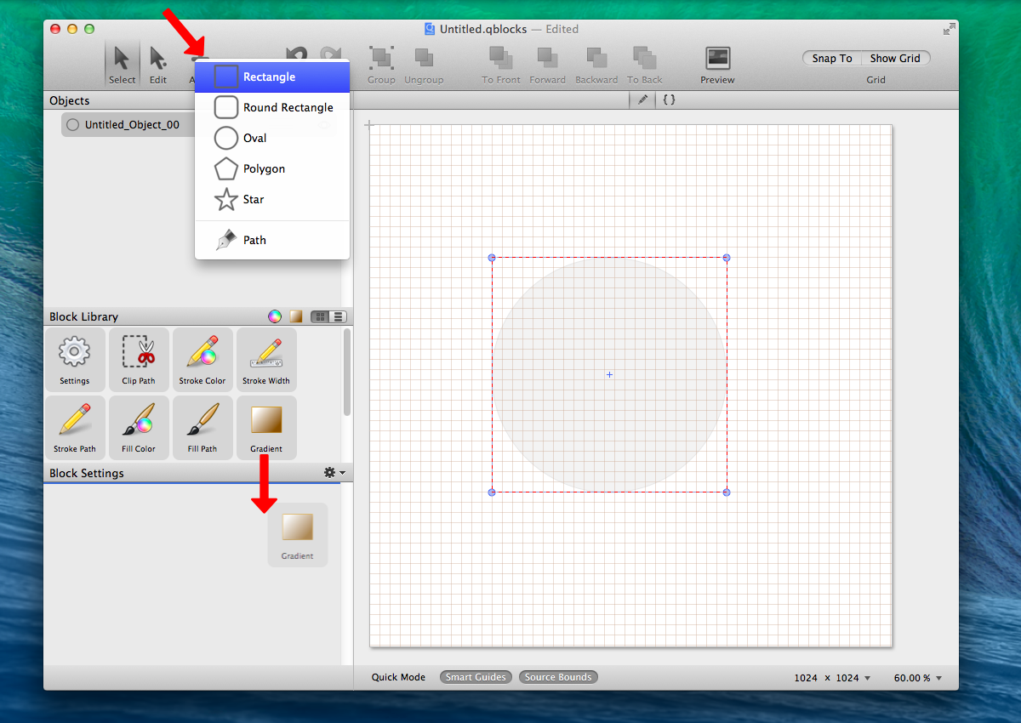
Task: Click the bottom-left selection handle of the oval
Action: point(492,492)
